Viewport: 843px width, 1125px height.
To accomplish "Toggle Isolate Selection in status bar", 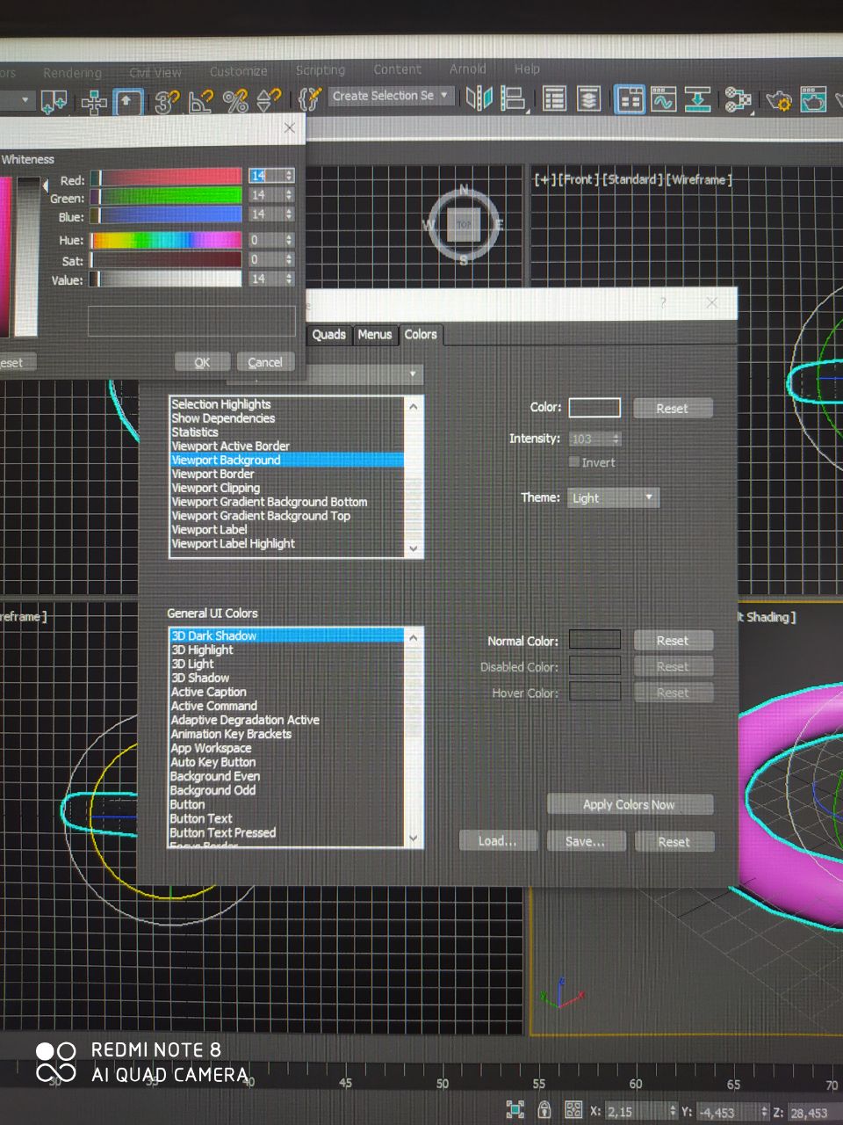I will click(x=515, y=1109).
